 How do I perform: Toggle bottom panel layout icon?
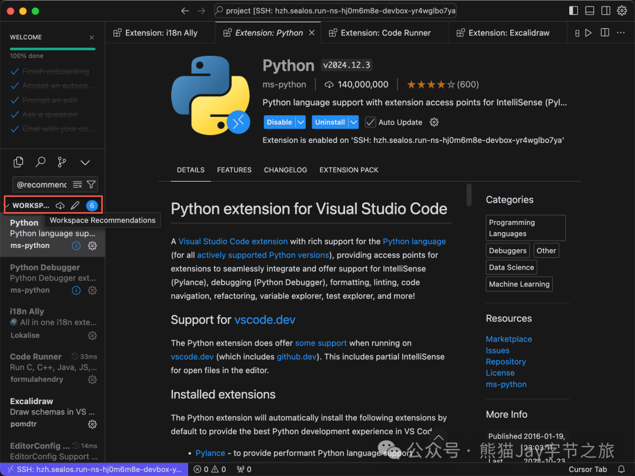[590, 11]
